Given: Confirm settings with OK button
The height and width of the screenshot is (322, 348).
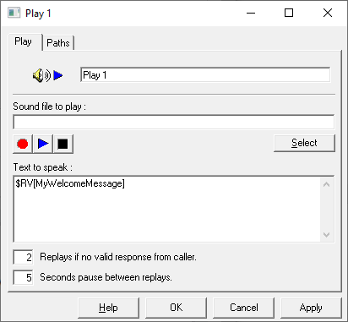Looking at the screenshot, I should tap(176, 308).
